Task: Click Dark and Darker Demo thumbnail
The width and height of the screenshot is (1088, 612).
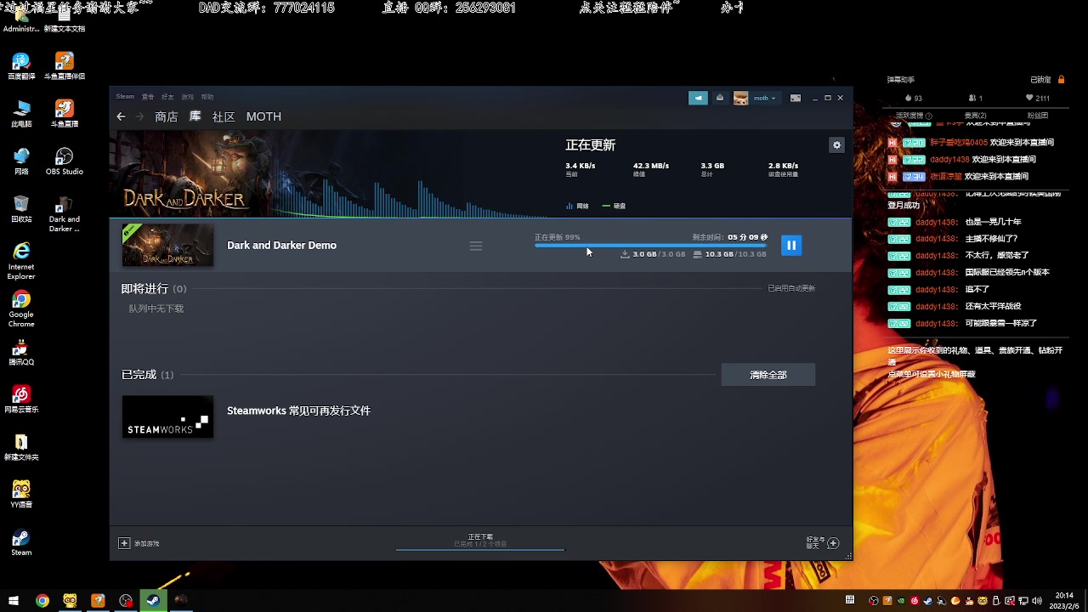Action: (167, 246)
